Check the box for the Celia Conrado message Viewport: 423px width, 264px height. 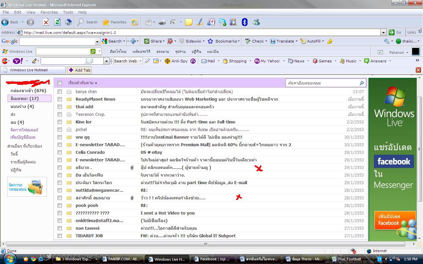point(60,152)
